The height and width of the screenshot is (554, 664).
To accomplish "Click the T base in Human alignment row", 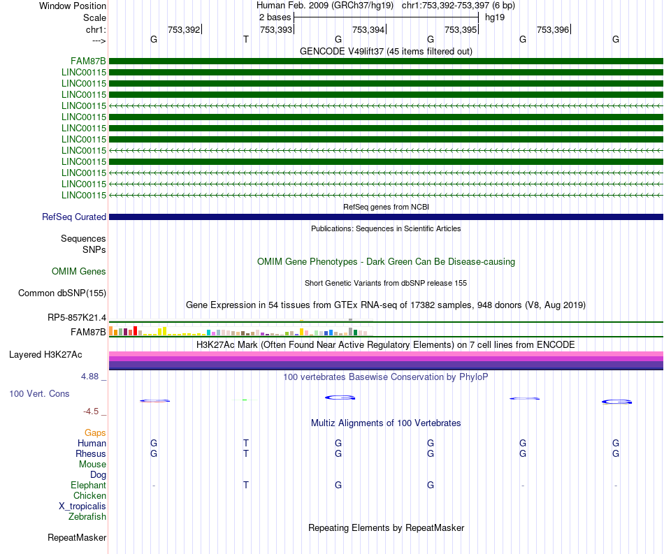I will 245,443.
